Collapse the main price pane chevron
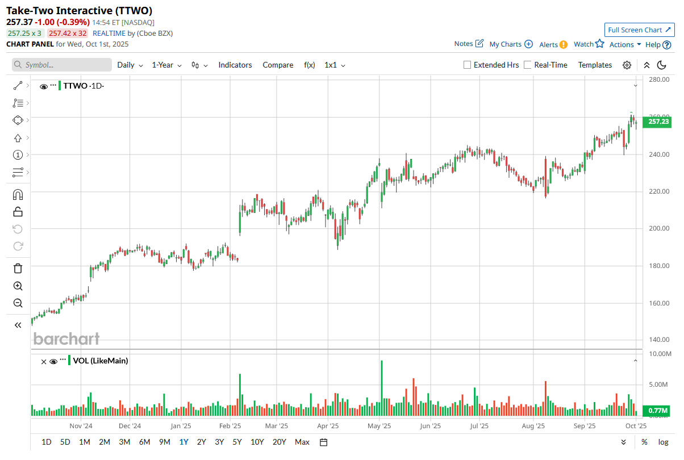This screenshot has width=684, height=460. pyautogui.click(x=636, y=85)
